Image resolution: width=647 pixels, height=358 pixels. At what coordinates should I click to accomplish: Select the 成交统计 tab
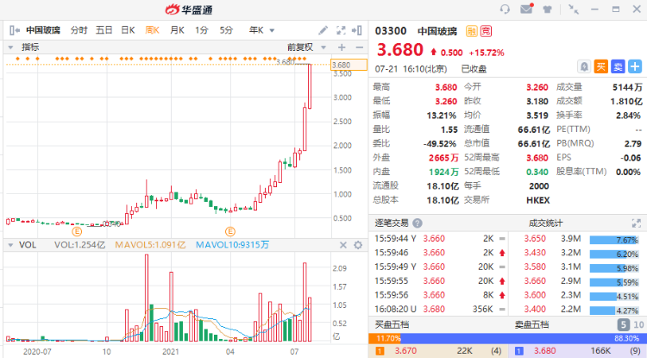click(545, 223)
